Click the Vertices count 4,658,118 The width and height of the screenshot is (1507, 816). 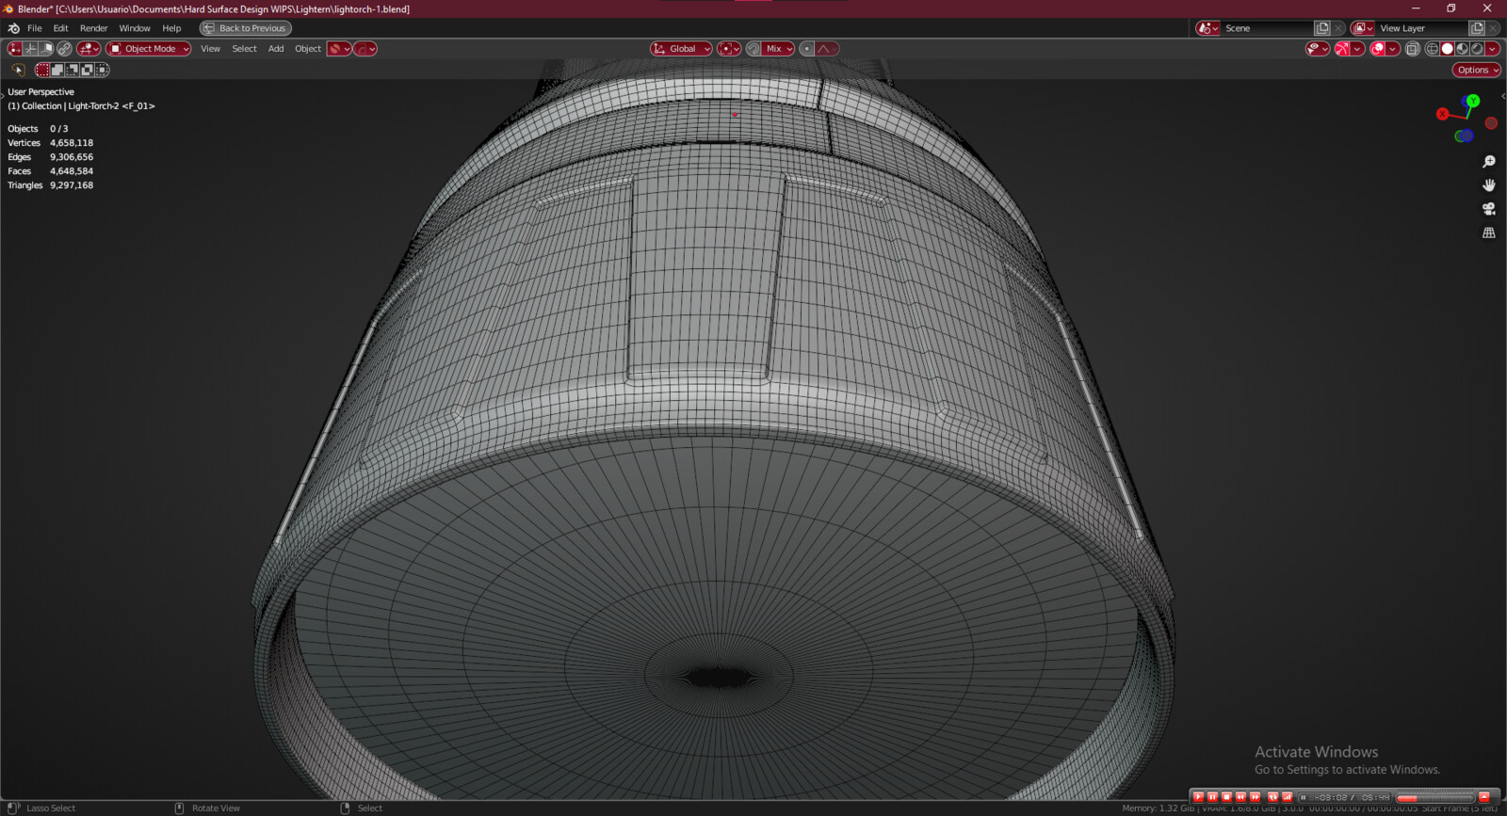72,143
